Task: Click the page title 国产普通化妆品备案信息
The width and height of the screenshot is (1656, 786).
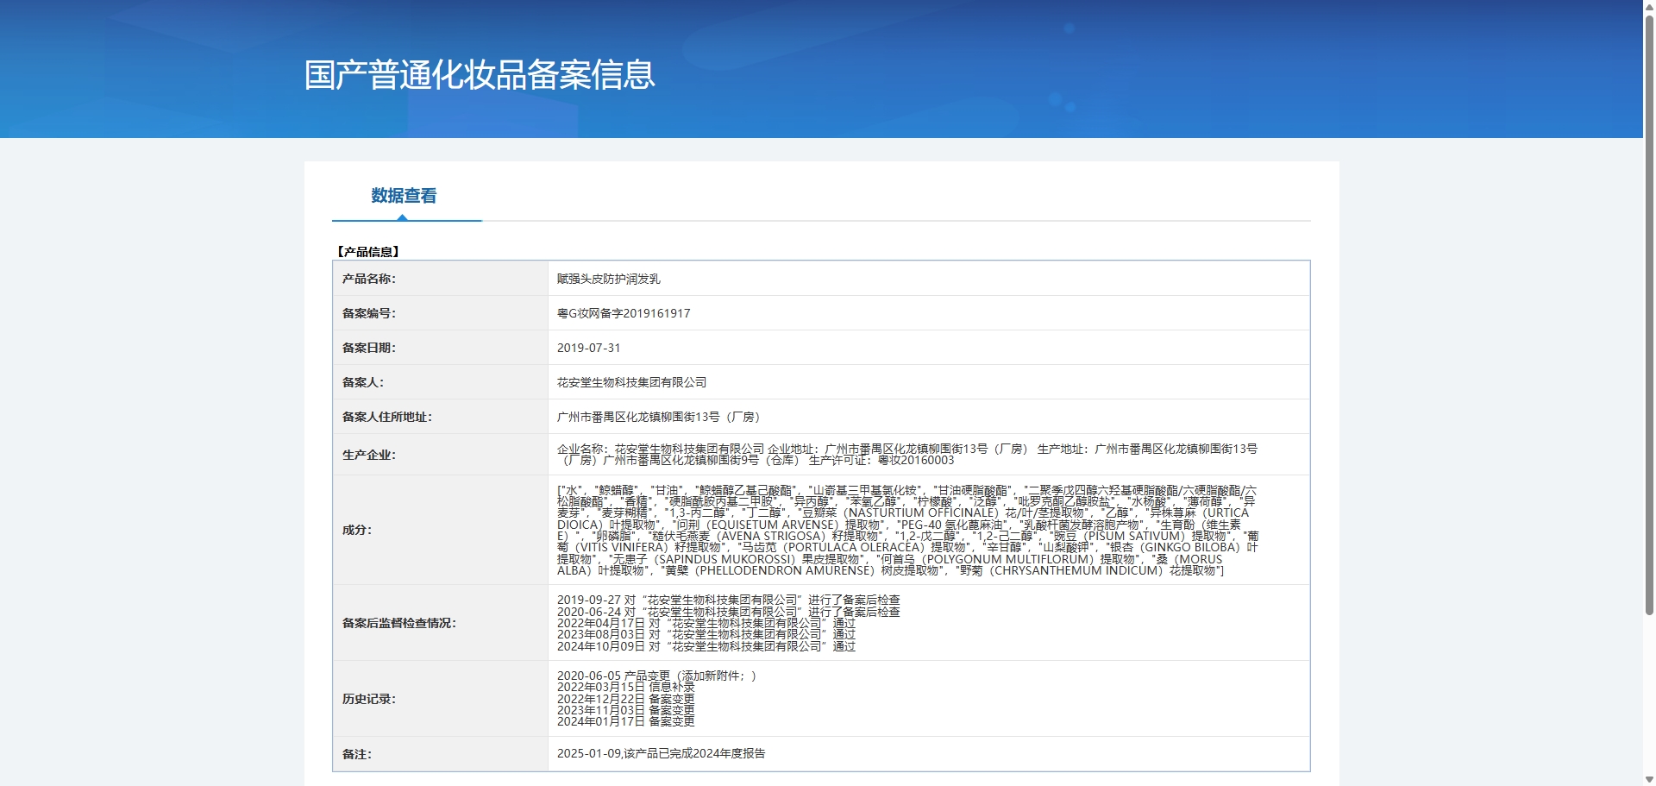Action: 480,75
